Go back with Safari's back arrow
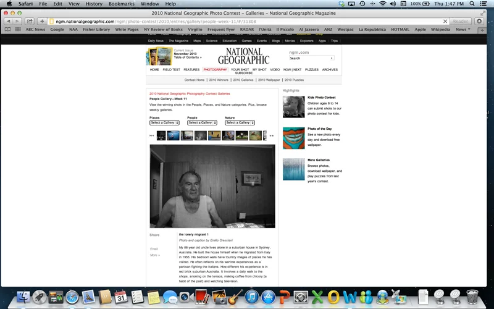The image size is (494, 309). tap(9, 21)
